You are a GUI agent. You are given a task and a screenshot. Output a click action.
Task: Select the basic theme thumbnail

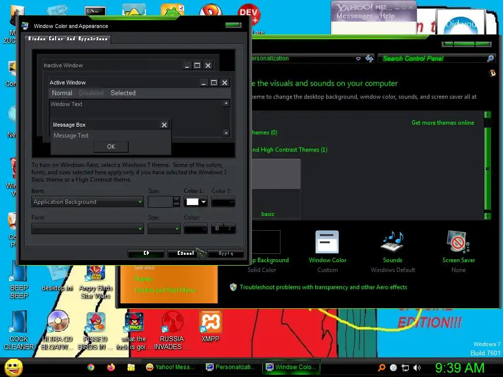pos(276,189)
